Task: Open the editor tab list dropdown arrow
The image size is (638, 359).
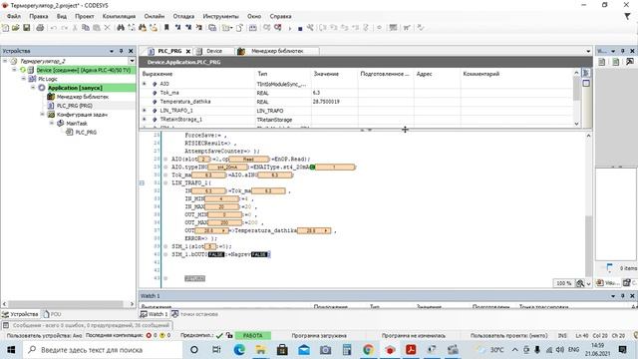Action: (x=588, y=51)
